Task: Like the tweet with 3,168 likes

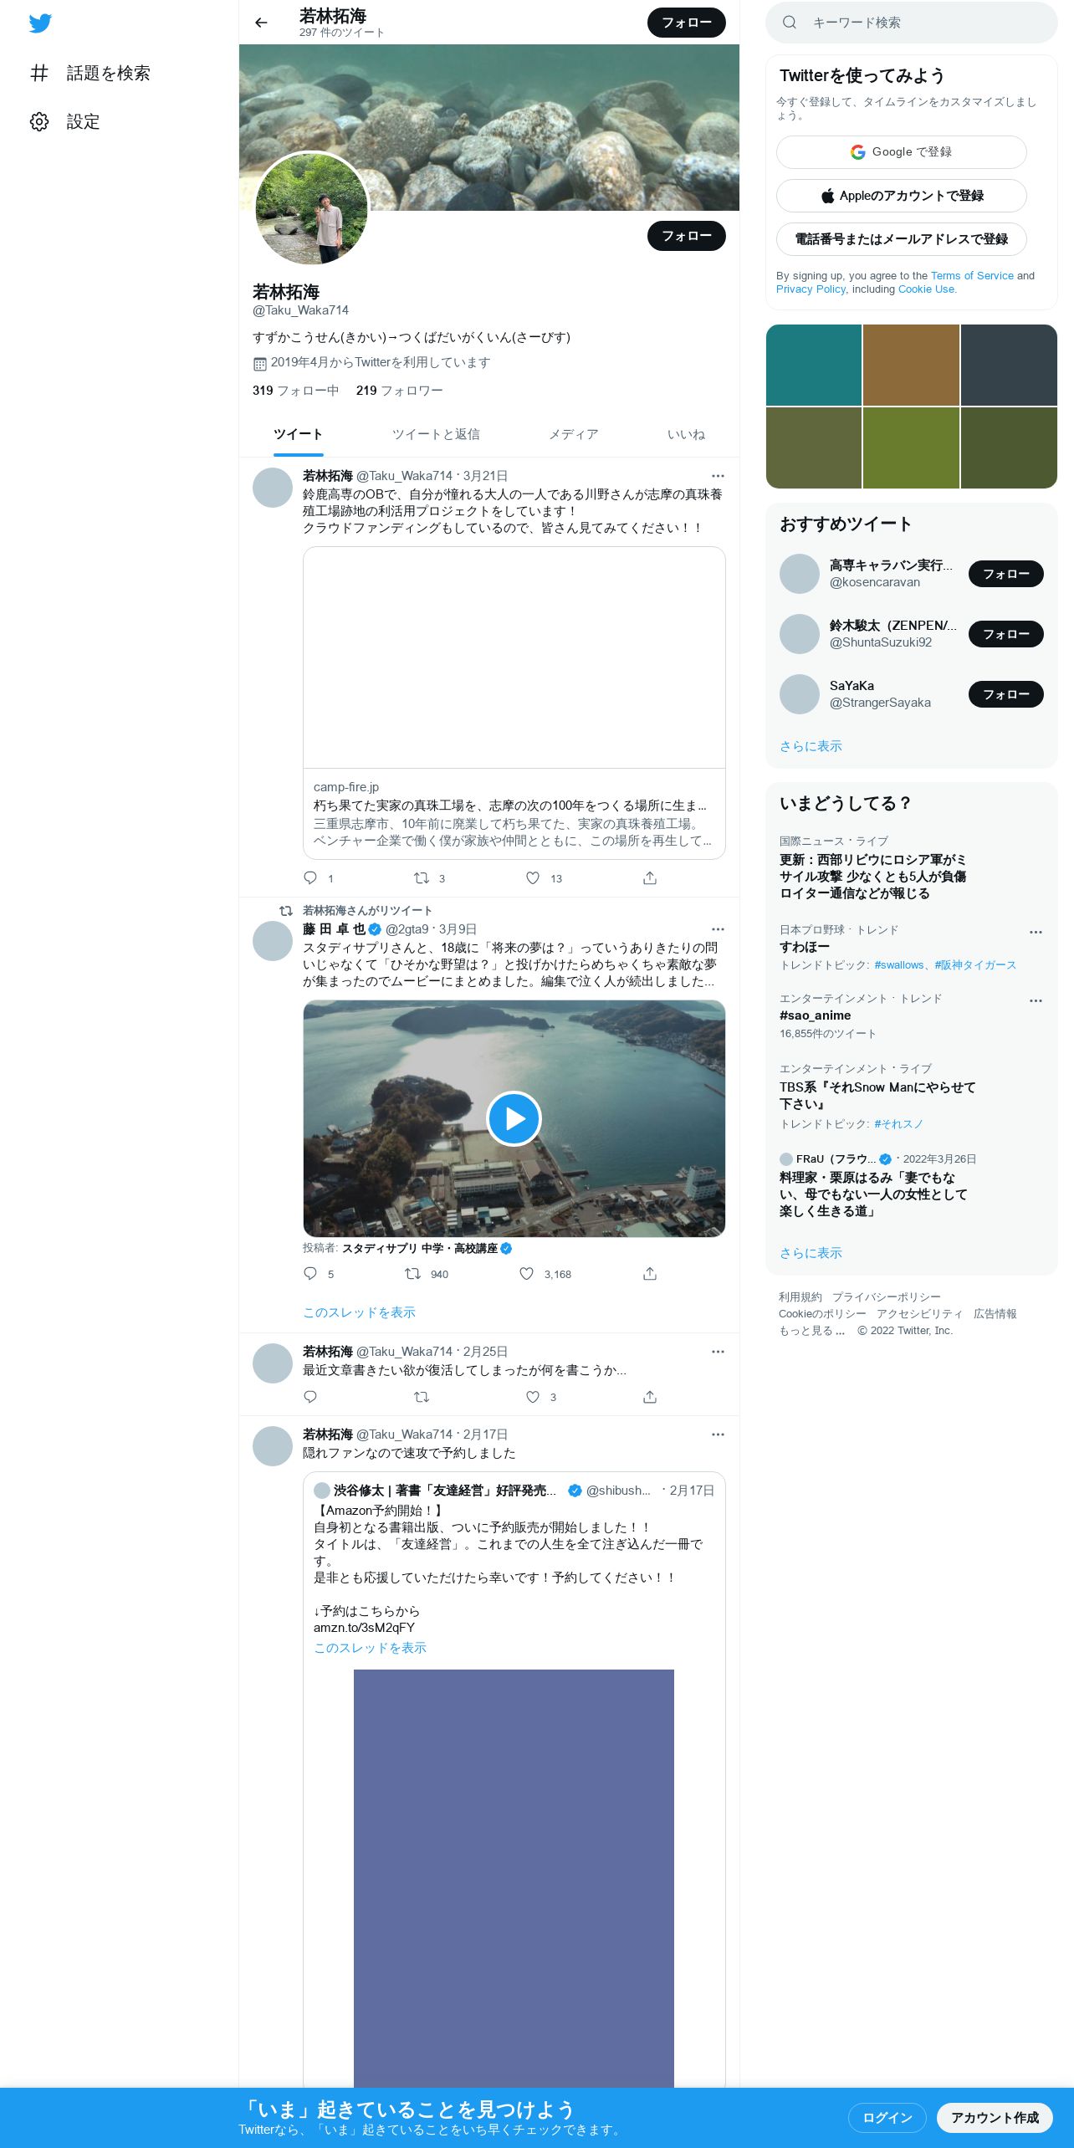Action: pyautogui.click(x=526, y=1273)
